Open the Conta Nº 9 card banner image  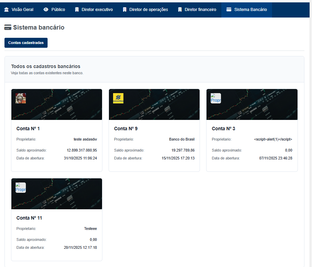154,104
